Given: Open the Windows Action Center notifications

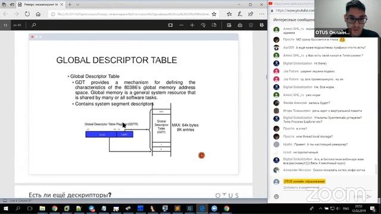Looking at the screenshot, I should coord(373,209).
